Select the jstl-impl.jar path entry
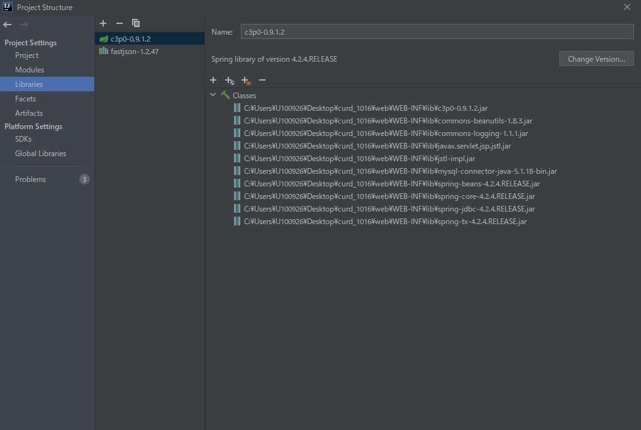The image size is (641, 430). 359,158
